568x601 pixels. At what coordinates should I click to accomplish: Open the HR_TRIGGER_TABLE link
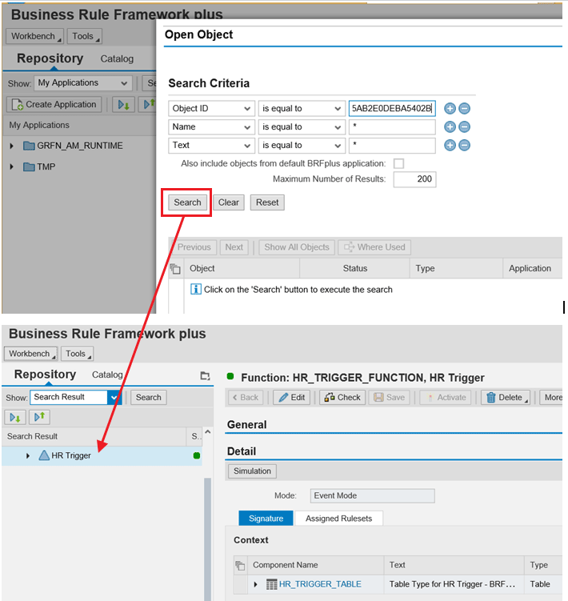click(x=320, y=584)
